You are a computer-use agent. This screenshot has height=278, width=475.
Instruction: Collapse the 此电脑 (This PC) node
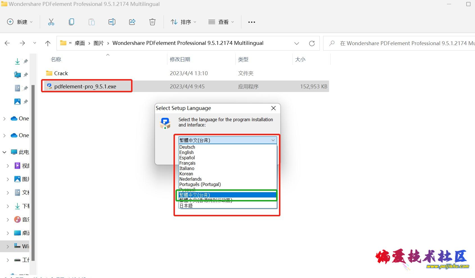pos(4,152)
